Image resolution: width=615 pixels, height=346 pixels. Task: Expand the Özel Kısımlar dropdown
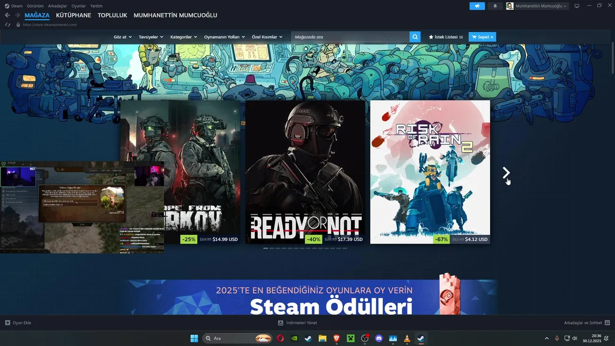[x=267, y=37]
